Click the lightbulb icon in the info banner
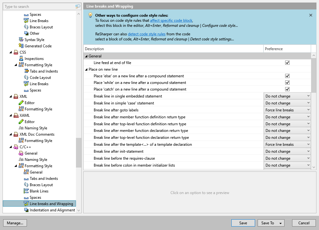This screenshot has height=230, width=319. click(90, 15)
